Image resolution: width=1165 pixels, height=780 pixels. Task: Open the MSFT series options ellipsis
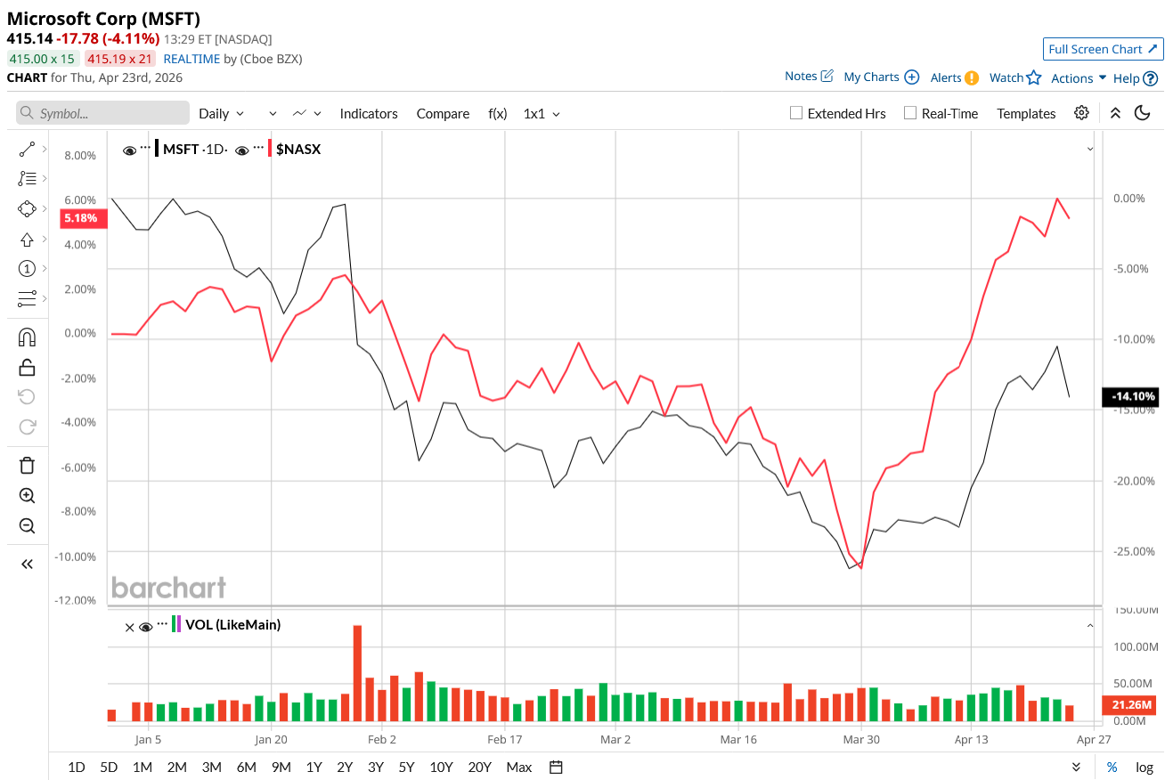click(x=145, y=148)
